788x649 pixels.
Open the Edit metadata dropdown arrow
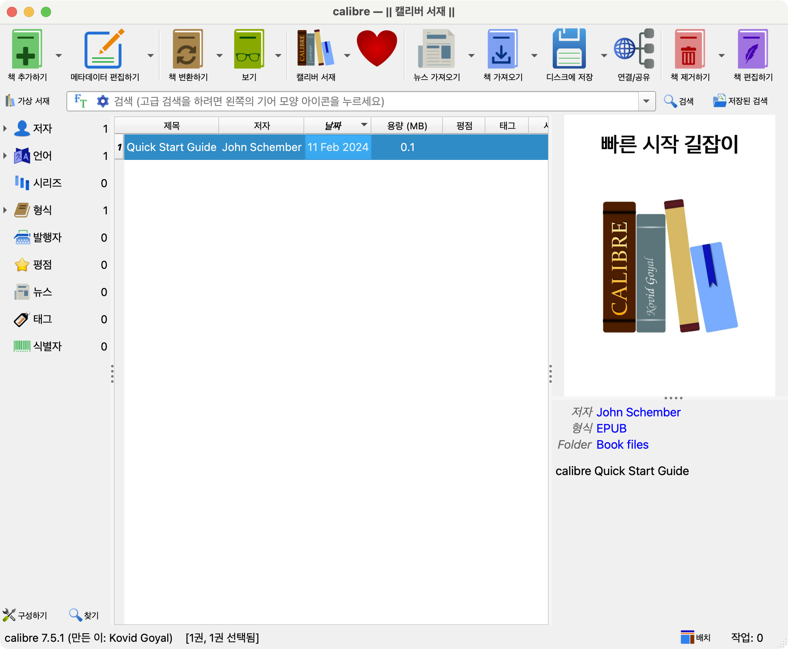click(151, 56)
